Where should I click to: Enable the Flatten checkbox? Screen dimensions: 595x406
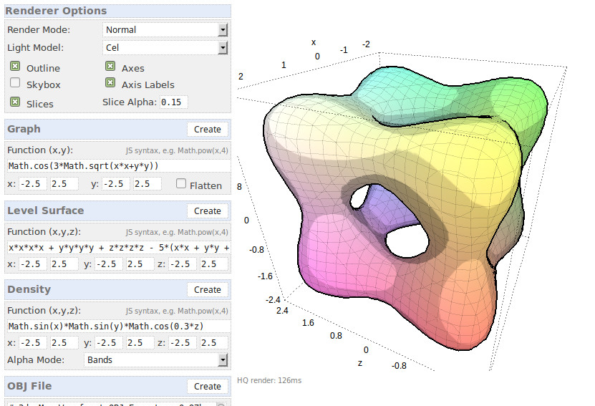[181, 184]
